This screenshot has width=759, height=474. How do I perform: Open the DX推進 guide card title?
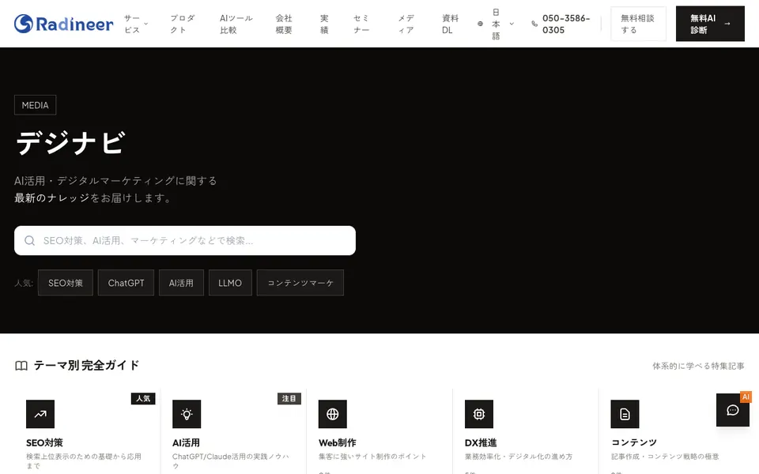point(481,442)
